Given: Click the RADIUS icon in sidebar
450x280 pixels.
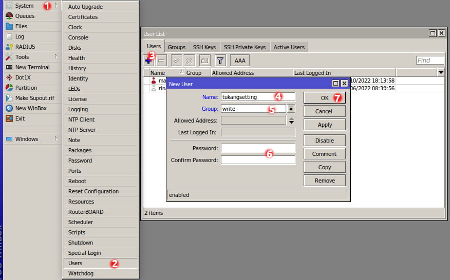Looking at the screenshot, I should click(x=9, y=47).
